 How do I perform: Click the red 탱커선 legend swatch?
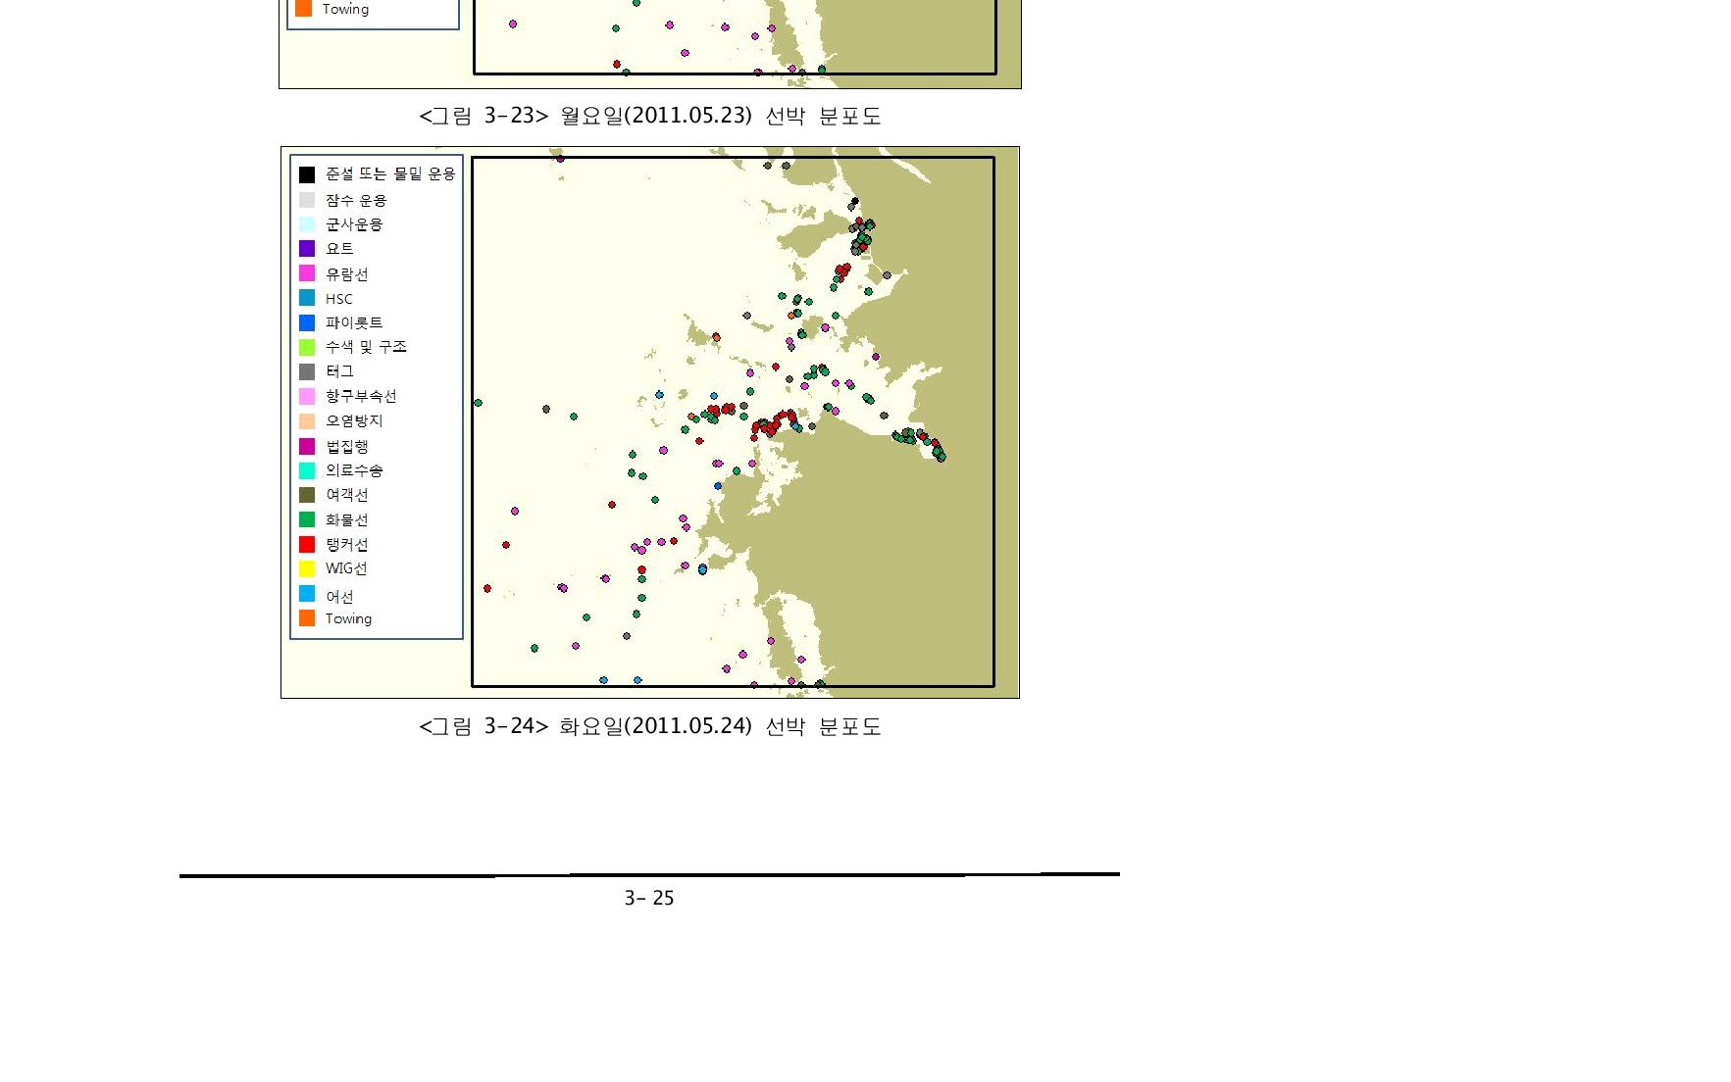(x=307, y=544)
